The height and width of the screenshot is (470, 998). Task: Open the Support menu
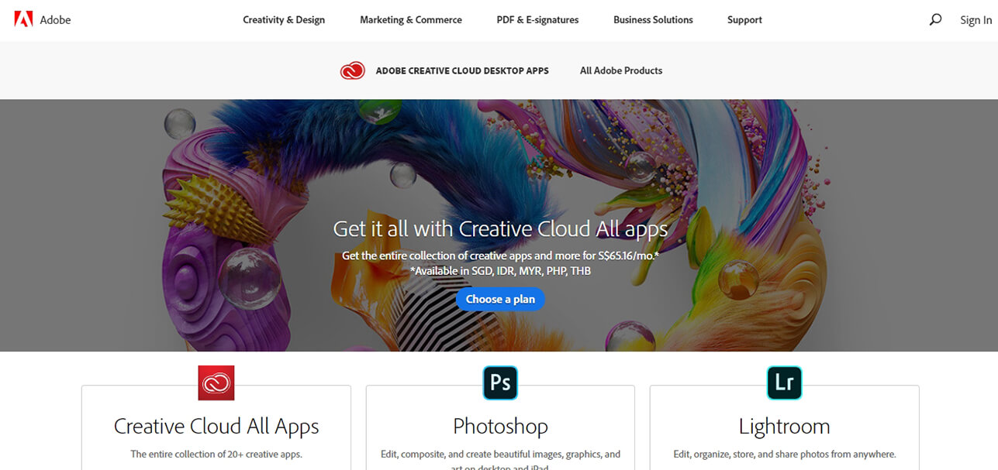pyautogui.click(x=744, y=20)
